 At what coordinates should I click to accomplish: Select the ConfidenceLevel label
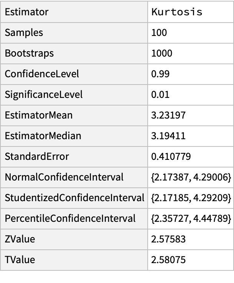42,74
